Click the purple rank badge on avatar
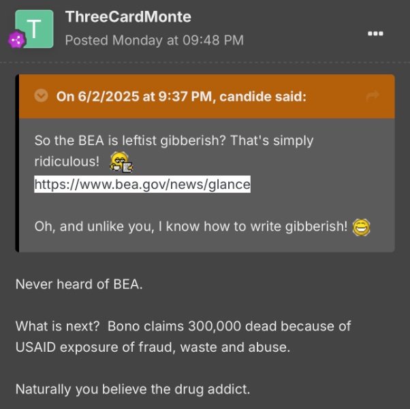The height and width of the screenshot is (409, 410). (x=17, y=40)
